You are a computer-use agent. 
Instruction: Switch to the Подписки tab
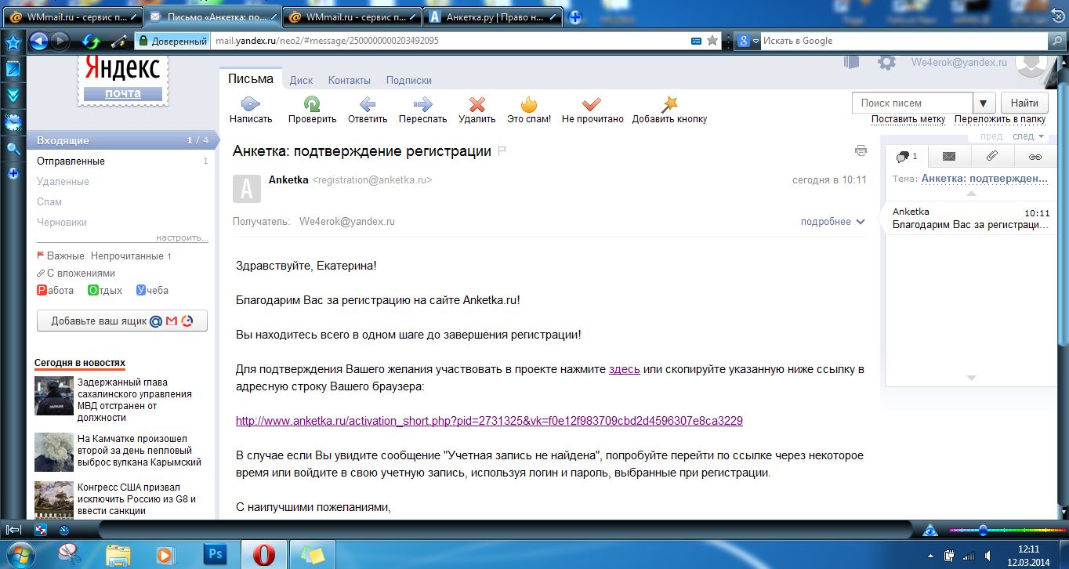tap(409, 80)
